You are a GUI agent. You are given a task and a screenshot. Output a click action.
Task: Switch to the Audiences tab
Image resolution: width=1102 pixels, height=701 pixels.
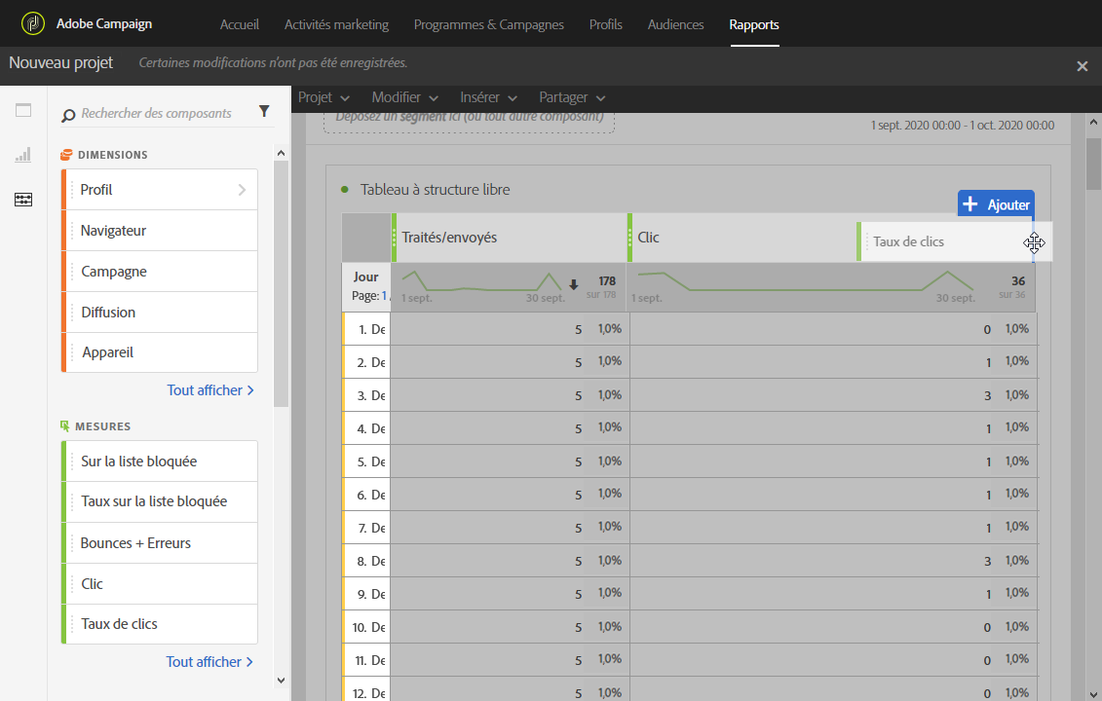coord(675,24)
